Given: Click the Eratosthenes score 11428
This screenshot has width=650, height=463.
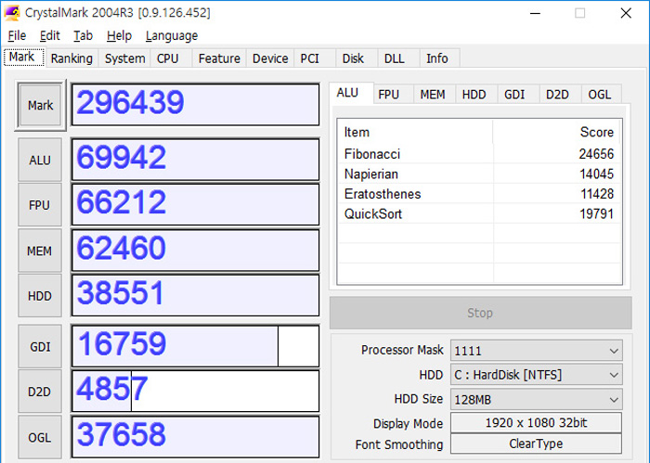Looking at the screenshot, I should click(x=596, y=194).
